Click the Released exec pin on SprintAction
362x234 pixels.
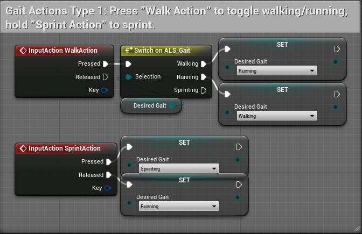109,175
